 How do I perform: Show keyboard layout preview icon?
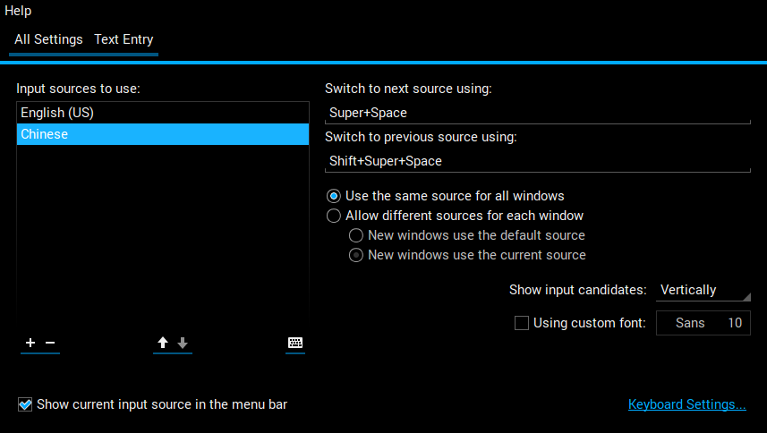(x=295, y=343)
